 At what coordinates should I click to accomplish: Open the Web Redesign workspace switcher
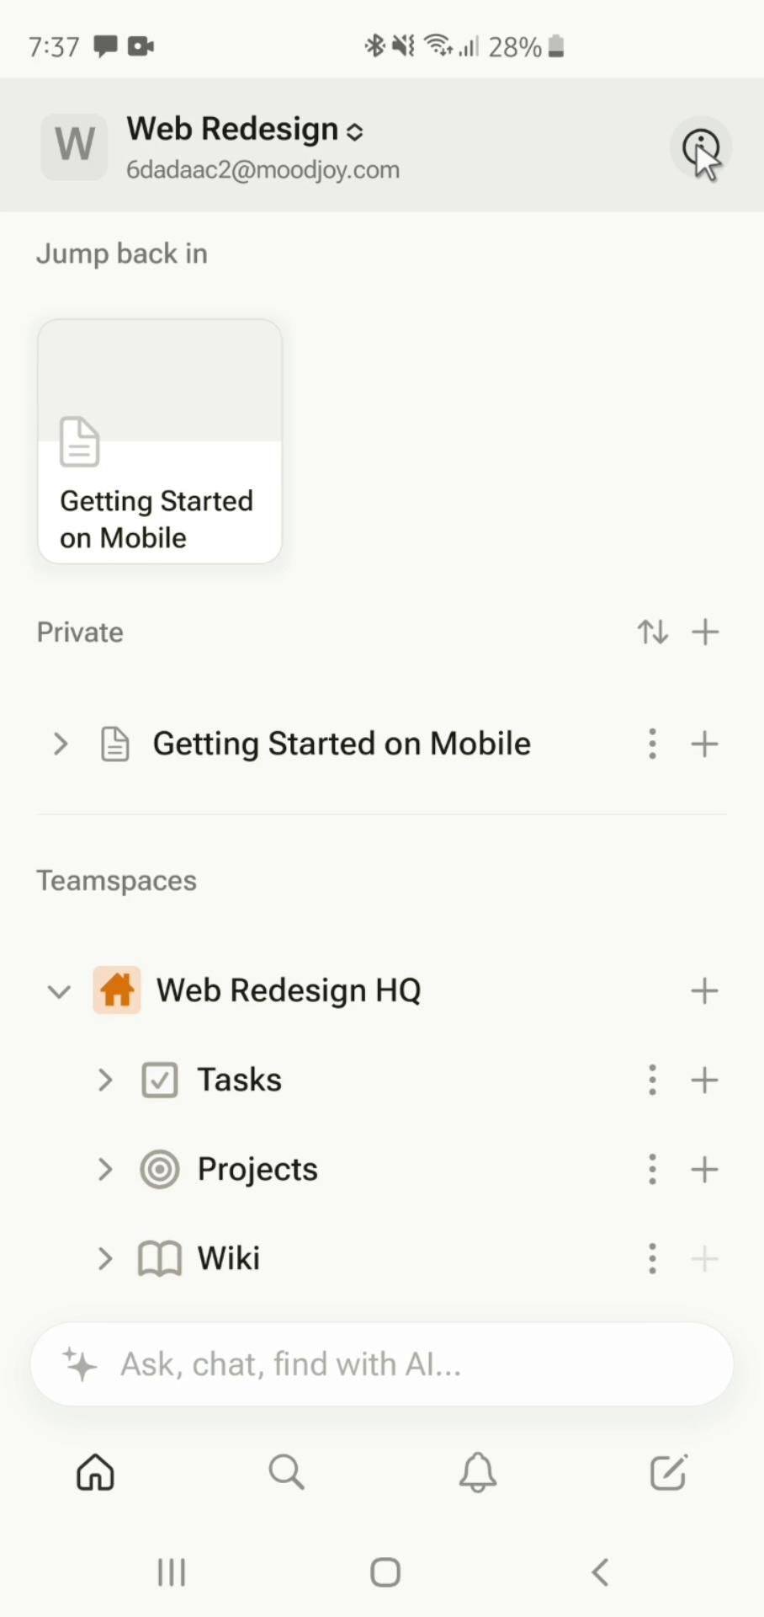(x=244, y=131)
